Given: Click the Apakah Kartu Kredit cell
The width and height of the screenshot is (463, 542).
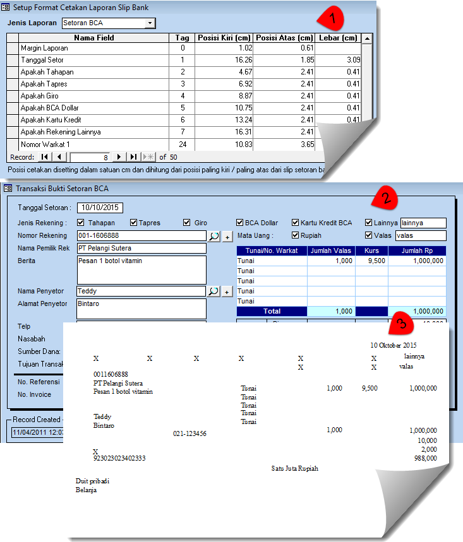Looking at the screenshot, I should [x=93, y=120].
